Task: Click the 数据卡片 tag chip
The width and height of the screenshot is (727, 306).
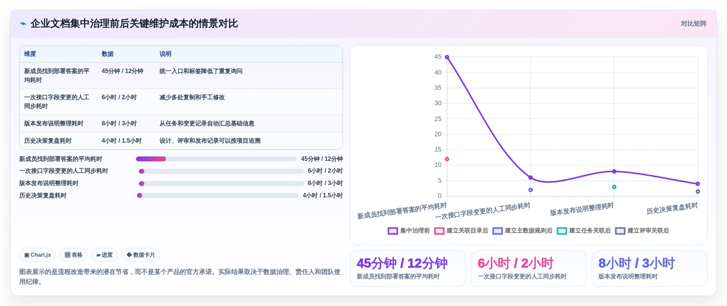Action: 141,255
